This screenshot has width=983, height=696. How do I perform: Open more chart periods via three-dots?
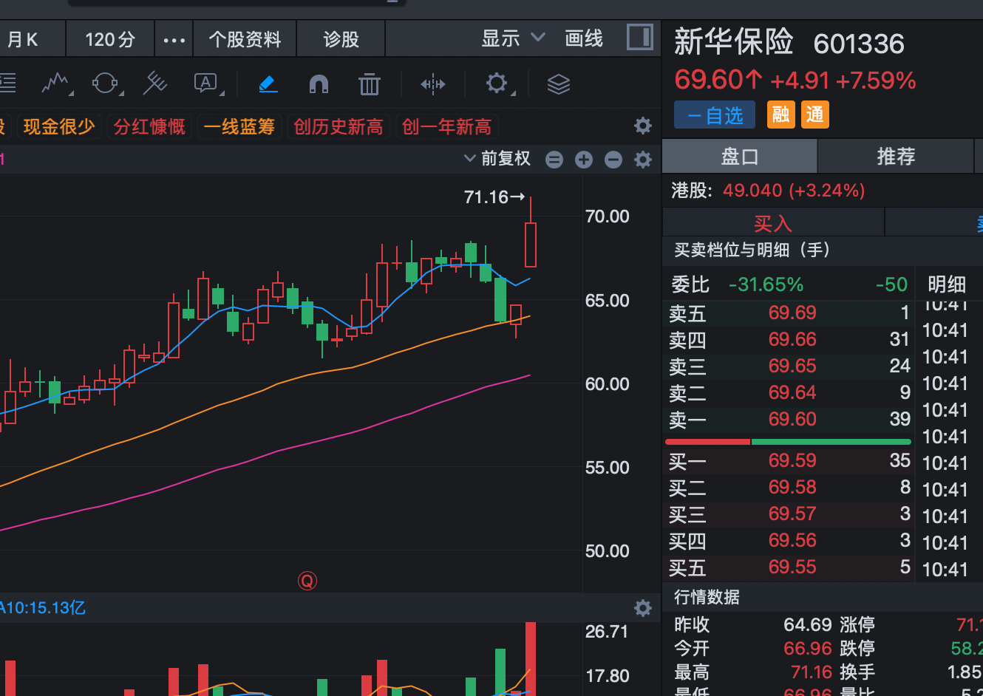click(174, 39)
